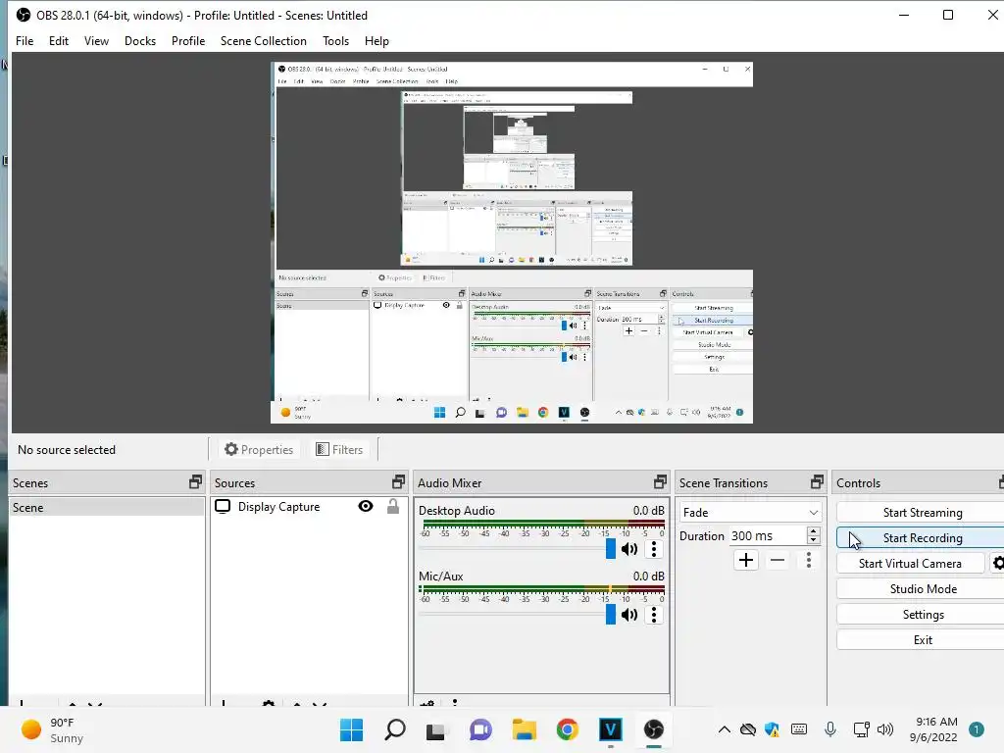Screen dimensions: 1004x753
Task: Open the Fade transition dropdown
Action: 750,512
